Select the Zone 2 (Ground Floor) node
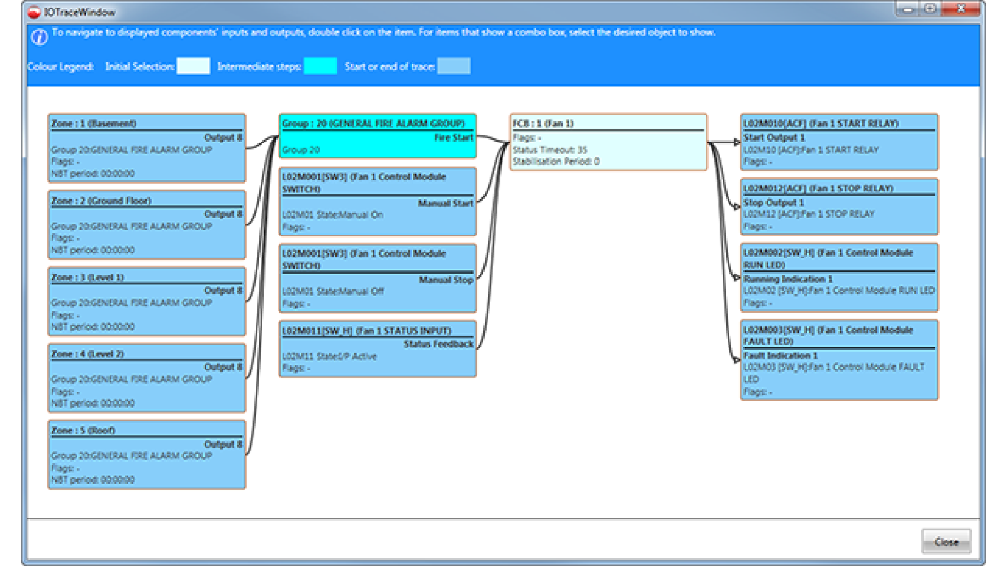 point(147,225)
